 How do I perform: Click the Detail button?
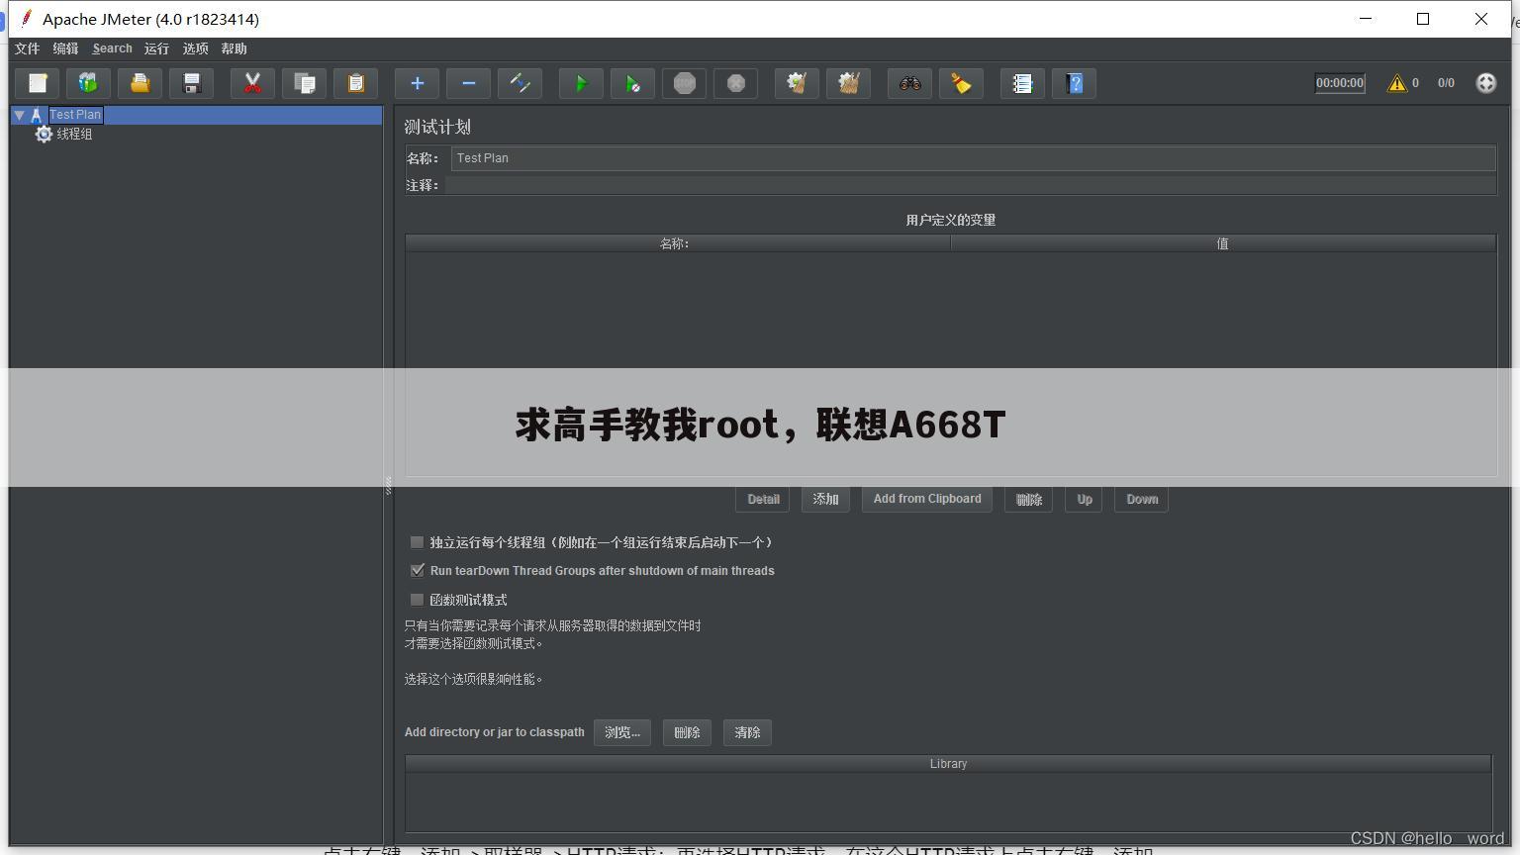[762, 500]
